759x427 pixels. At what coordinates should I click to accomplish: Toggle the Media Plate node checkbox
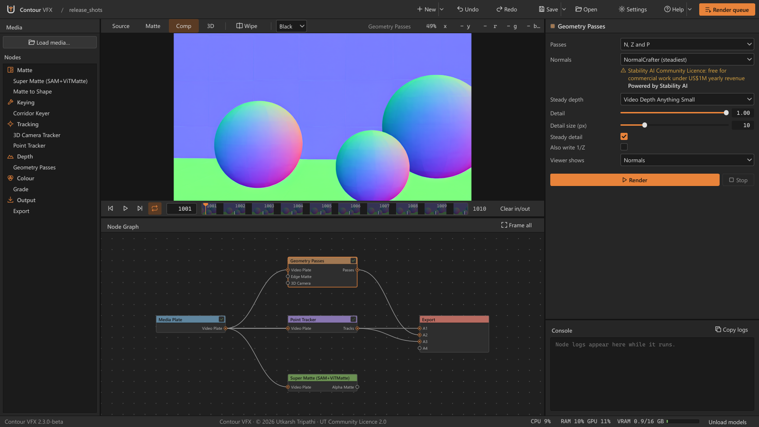point(221,319)
